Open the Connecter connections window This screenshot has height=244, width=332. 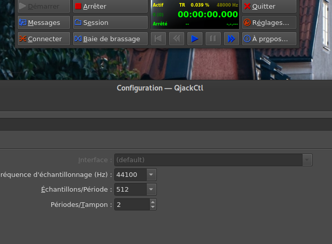click(x=44, y=39)
